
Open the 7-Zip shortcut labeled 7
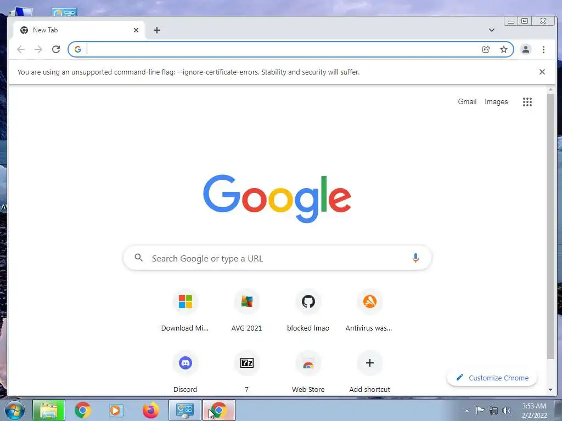click(246, 372)
